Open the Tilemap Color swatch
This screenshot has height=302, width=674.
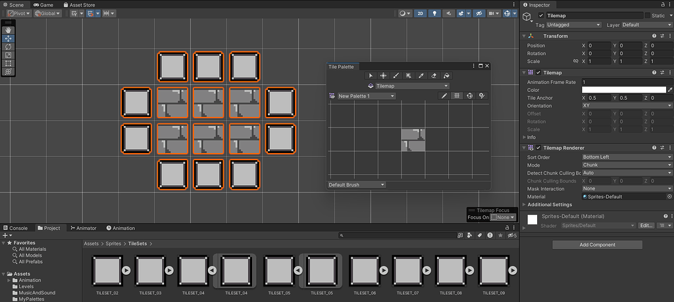pyautogui.click(x=623, y=90)
